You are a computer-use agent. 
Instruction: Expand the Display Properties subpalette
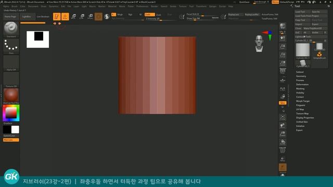click(305, 118)
